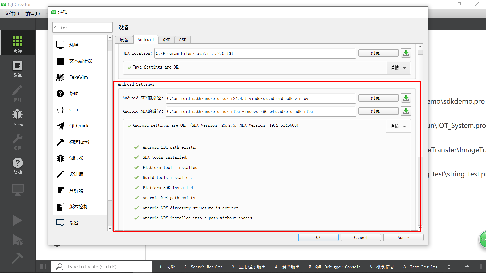
Task: Open the 编辑(E) menu
Action: 32,13
